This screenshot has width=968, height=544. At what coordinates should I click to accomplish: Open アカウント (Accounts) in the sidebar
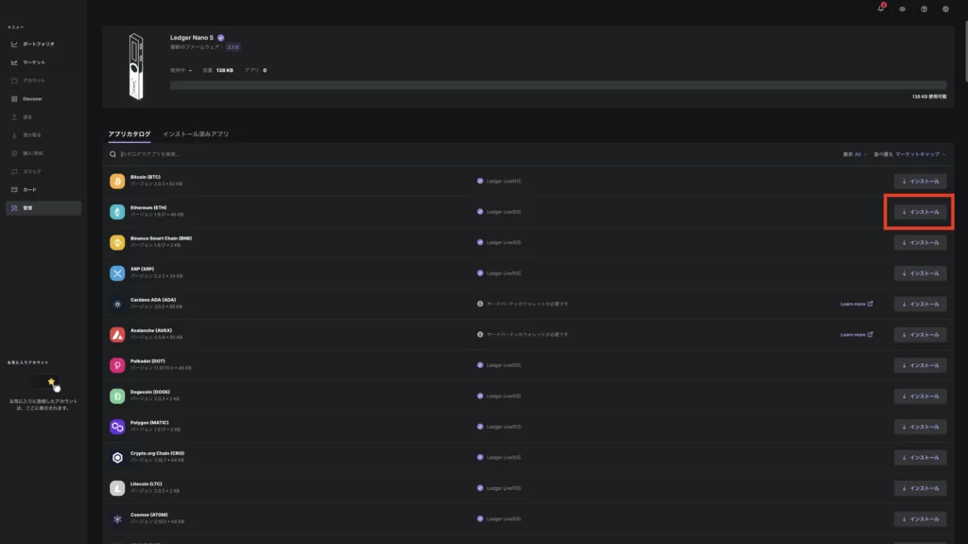(29, 80)
